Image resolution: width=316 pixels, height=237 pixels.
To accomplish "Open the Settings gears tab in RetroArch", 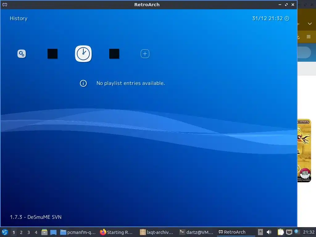I will [22, 54].
